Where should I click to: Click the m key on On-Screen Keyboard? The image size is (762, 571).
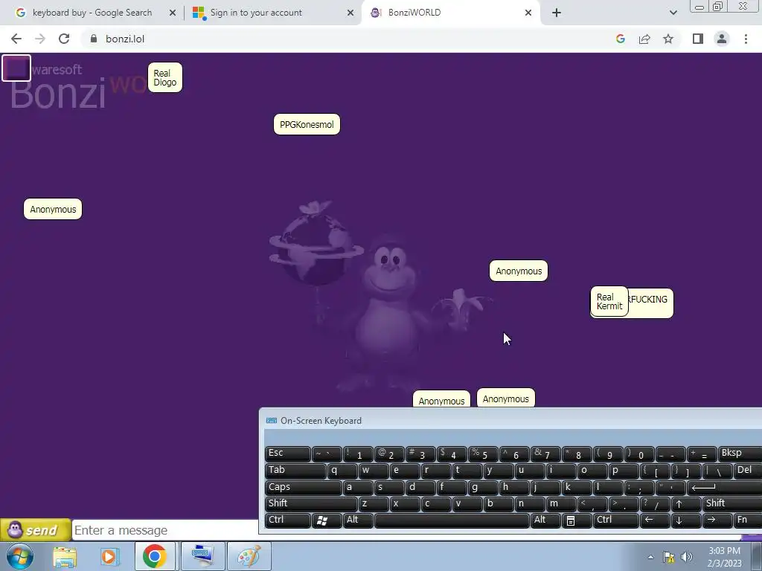tap(561, 504)
